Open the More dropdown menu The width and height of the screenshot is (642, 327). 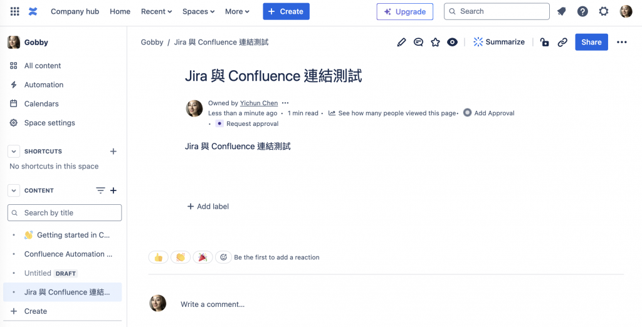(x=237, y=11)
